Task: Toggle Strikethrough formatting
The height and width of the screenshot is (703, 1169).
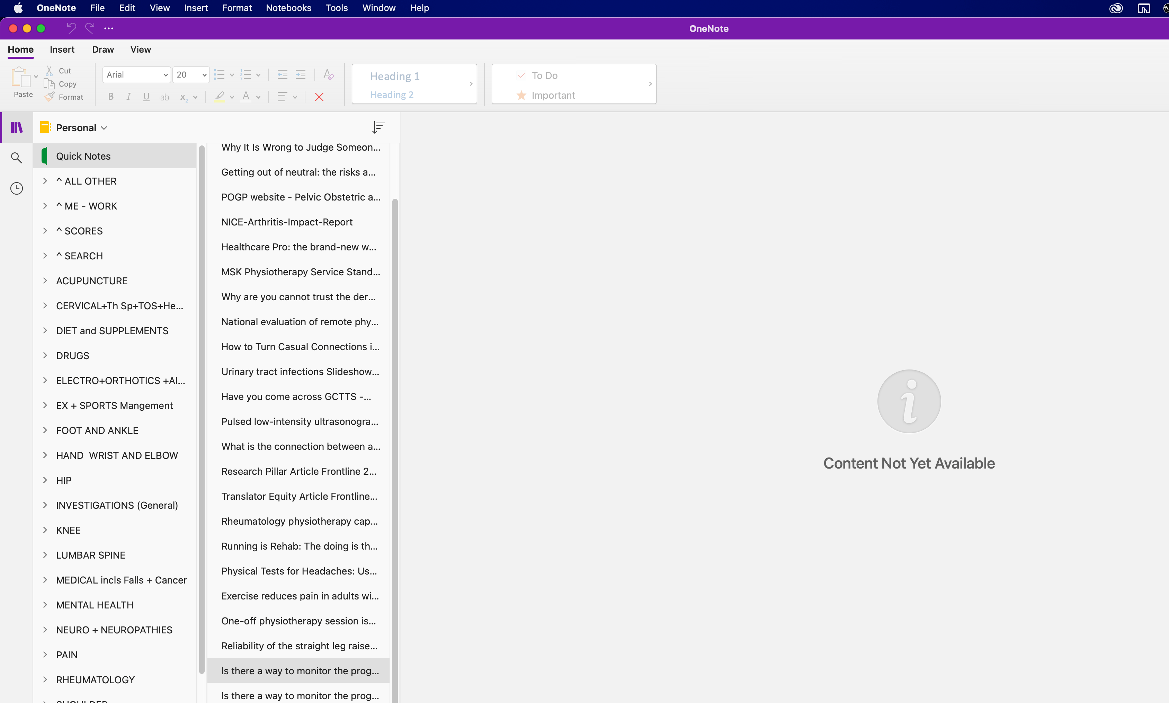Action: [164, 97]
